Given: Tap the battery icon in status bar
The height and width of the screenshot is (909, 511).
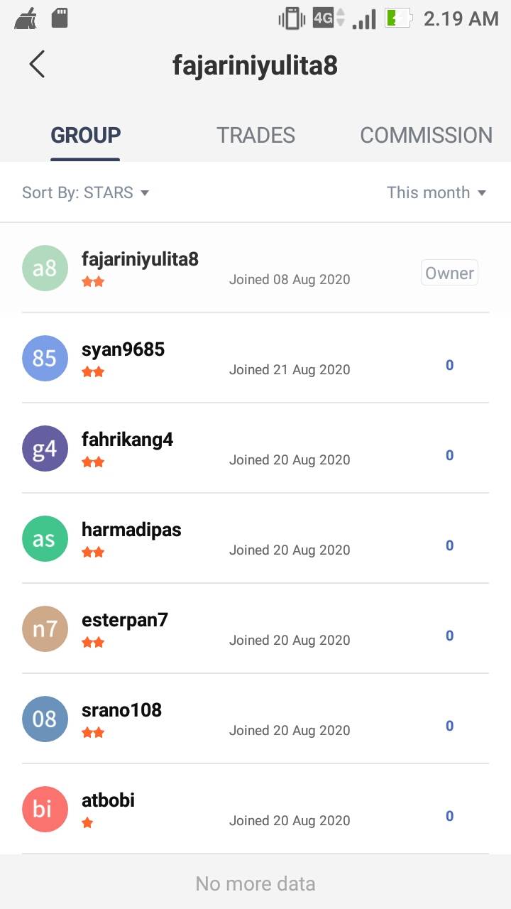Looking at the screenshot, I should click(398, 18).
